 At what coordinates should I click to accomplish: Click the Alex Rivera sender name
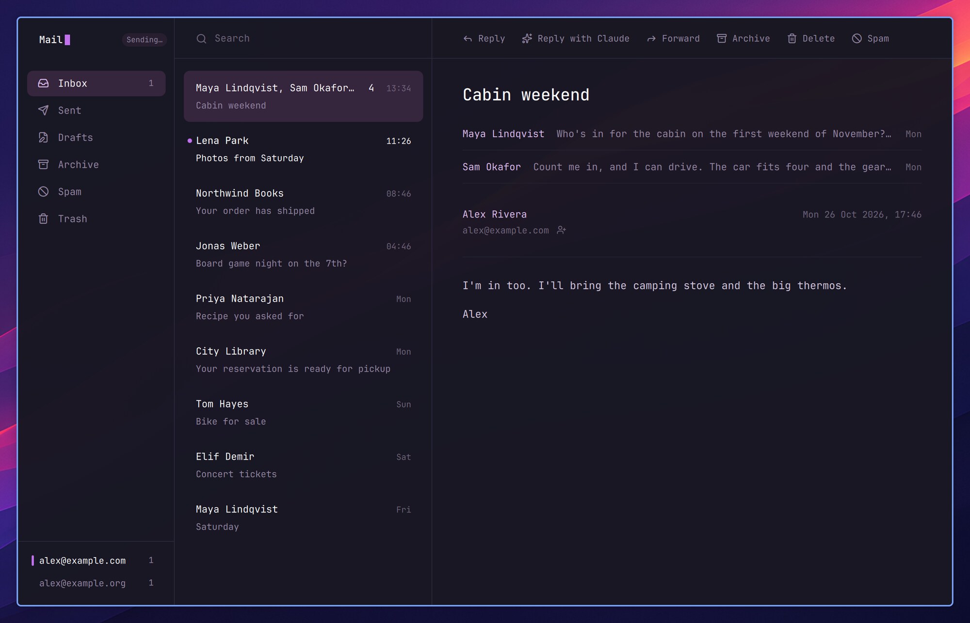pyautogui.click(x=495, y=214)
